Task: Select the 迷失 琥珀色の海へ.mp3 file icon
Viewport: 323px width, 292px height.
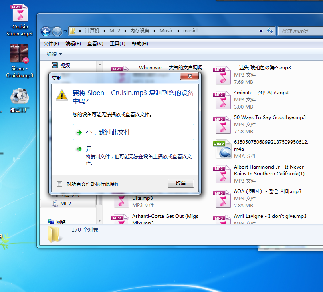Action: pyautogui.click(x=222, y=75)
